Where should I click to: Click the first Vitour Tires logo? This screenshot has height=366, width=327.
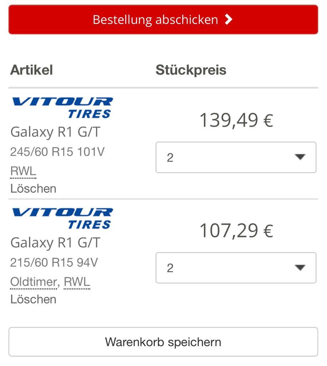(62, 108)
